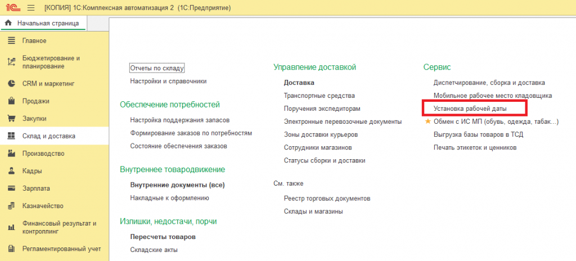Image resolution: width=576 pixels, height=261 pixels.
Task: Click the Закупки cart icon
Action: [x=11, y=119]
